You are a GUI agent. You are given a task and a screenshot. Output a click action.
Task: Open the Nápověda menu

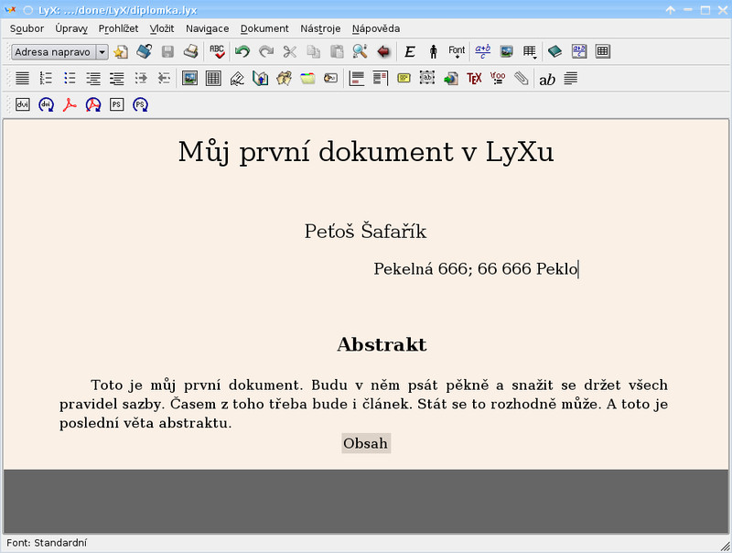pyautogui.click(x=376, y=28)
